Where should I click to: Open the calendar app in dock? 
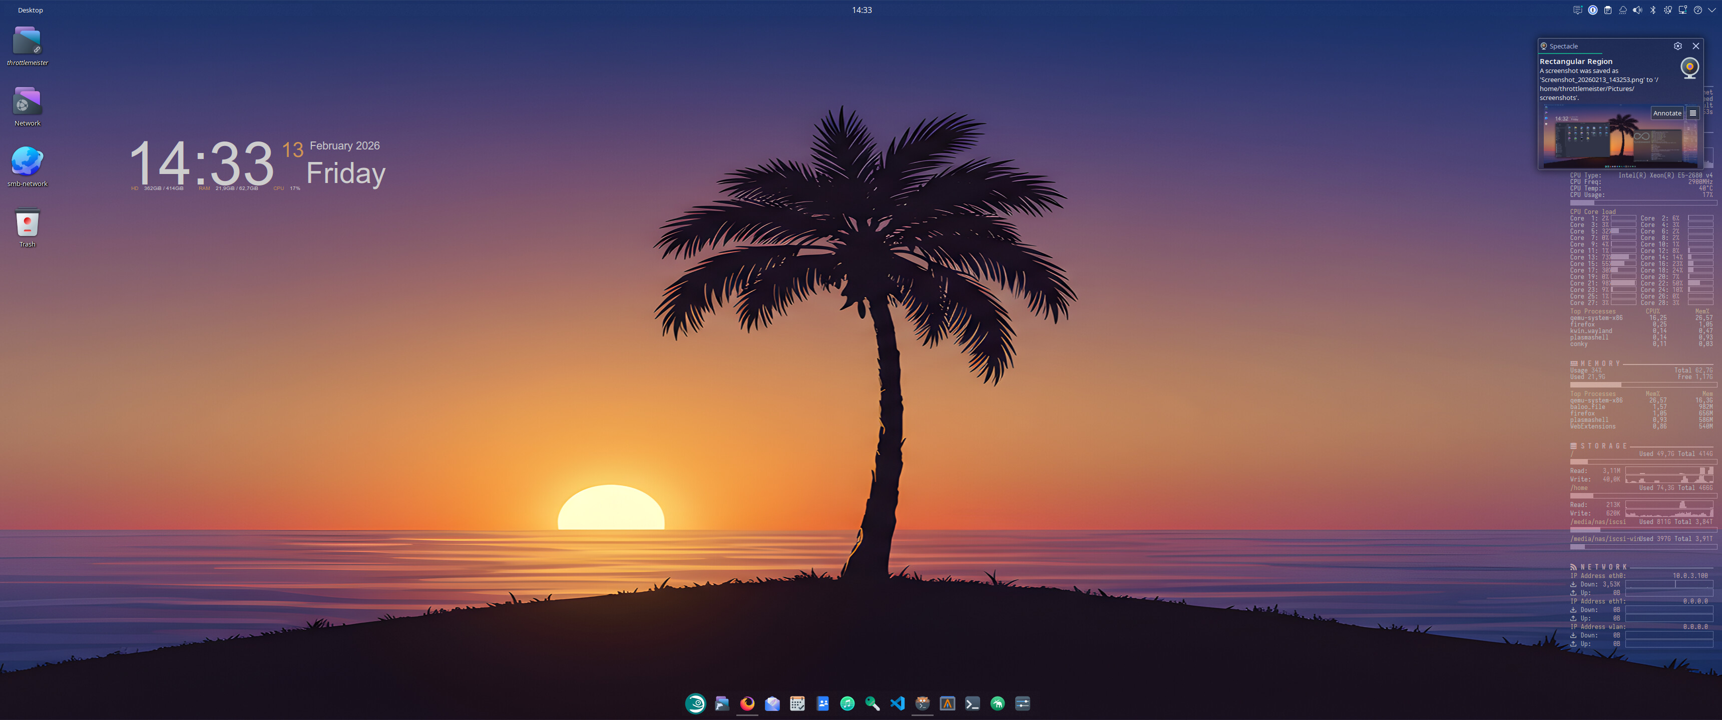(x=797, y=703)
